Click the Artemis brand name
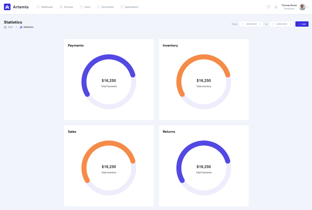Screen dimensions: 312x210 pos(21,7)
